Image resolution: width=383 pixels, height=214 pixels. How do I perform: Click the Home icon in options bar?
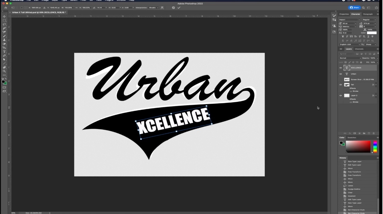(6, 8)
